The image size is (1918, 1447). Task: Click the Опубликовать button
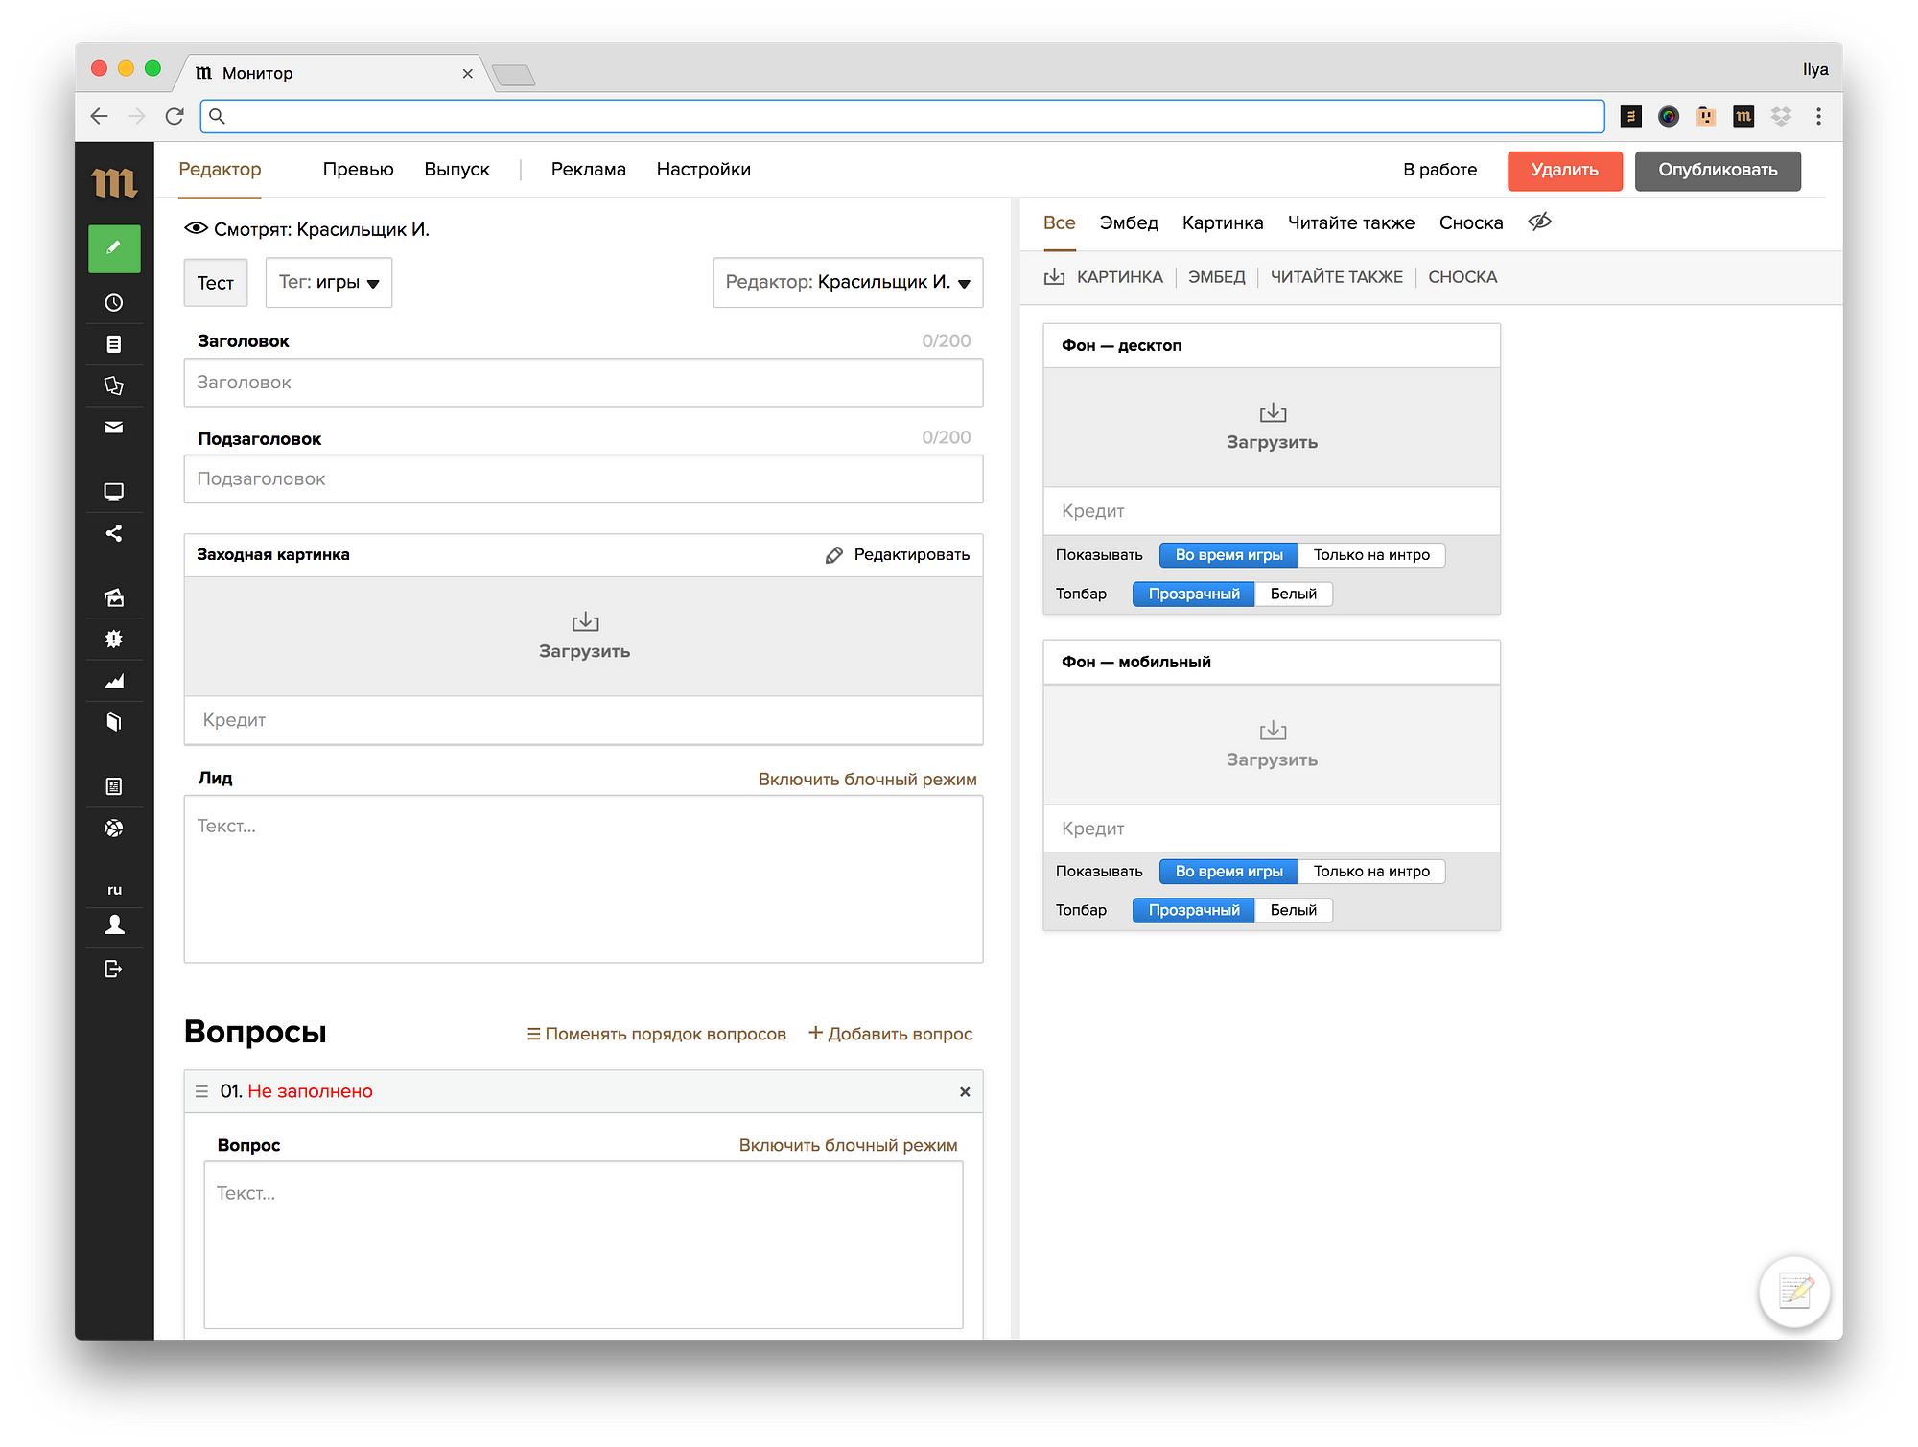(x=1718, y=171)
